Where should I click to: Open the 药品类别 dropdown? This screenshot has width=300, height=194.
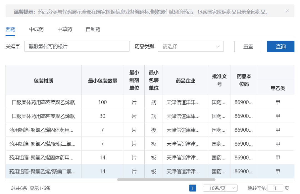[x=191, y=46]
